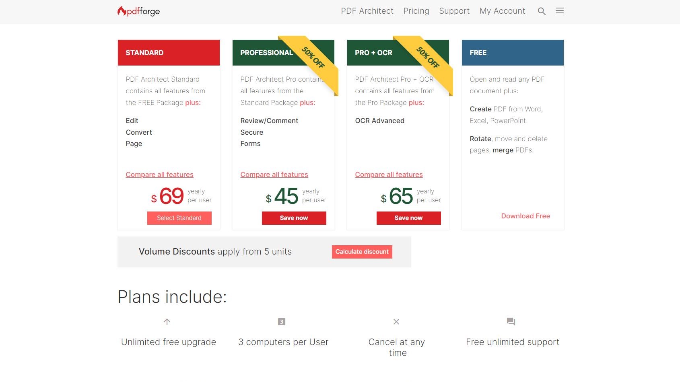Click the FREE plan header

[513, 53]
